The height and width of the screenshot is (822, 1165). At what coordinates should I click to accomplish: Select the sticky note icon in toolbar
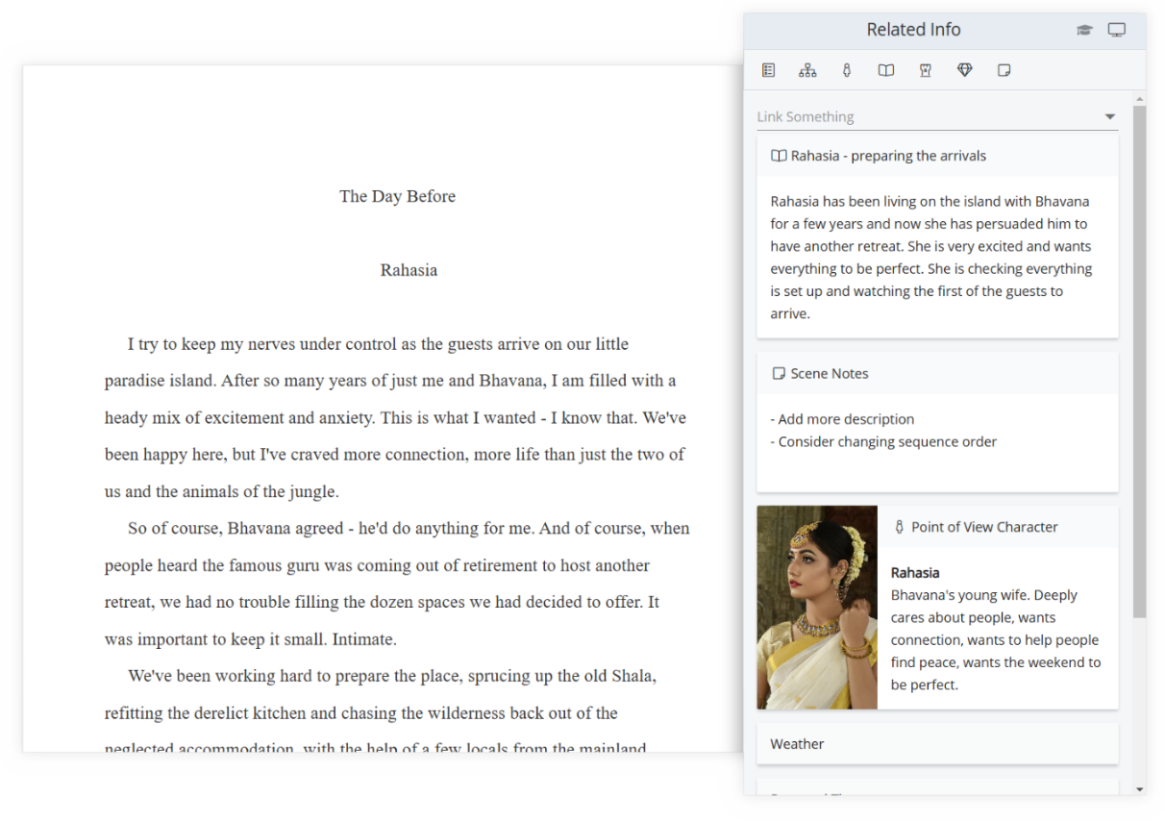point(1004,70)
